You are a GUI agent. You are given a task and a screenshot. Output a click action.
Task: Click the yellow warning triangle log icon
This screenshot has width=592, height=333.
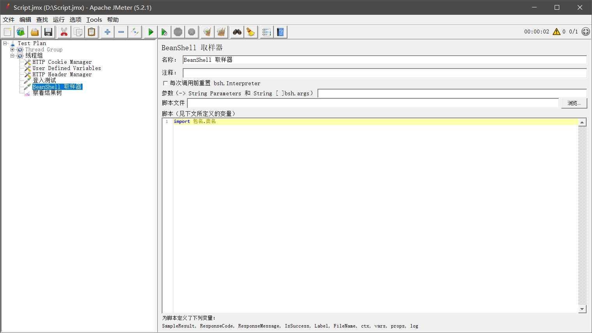point(557,32)
